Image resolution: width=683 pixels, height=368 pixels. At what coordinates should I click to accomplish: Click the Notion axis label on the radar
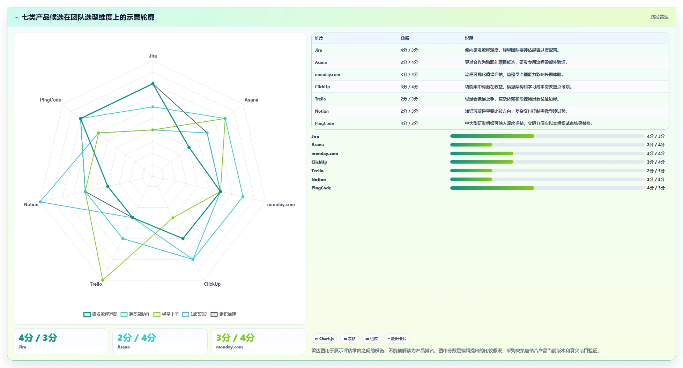coord(31,204)
